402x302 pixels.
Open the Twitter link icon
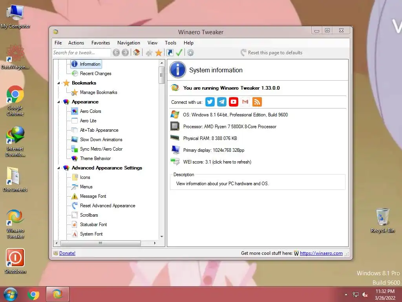click(x=210, y=102)
